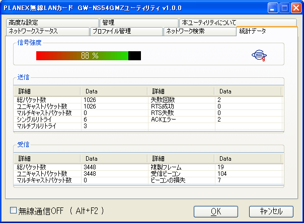
Task: Select 受信 row 複製フレーム
Action: [166, 167]
